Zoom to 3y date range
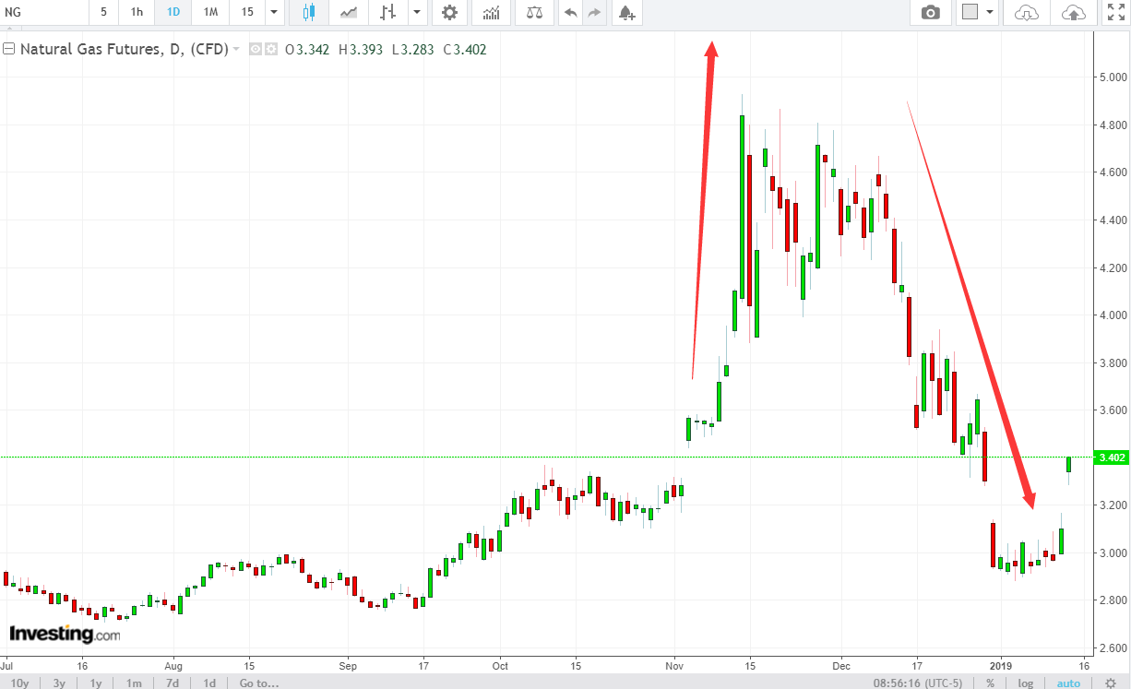Viewport: 1131px width, 689px height. pos(59,683)
